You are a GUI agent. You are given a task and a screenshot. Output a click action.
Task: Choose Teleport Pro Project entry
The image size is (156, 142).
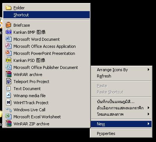pos(47,82)
